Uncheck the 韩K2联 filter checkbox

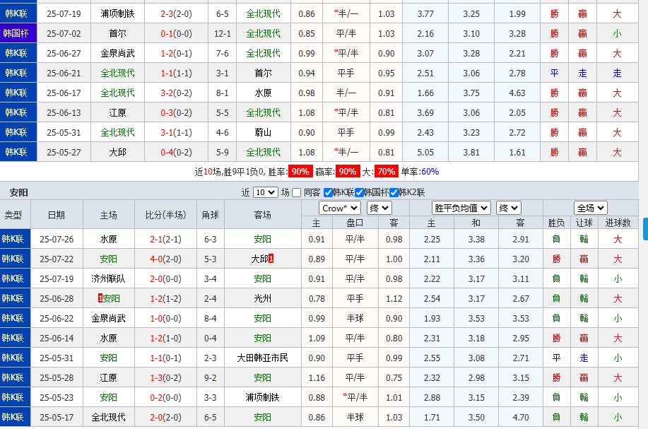(x=394, y=192)
